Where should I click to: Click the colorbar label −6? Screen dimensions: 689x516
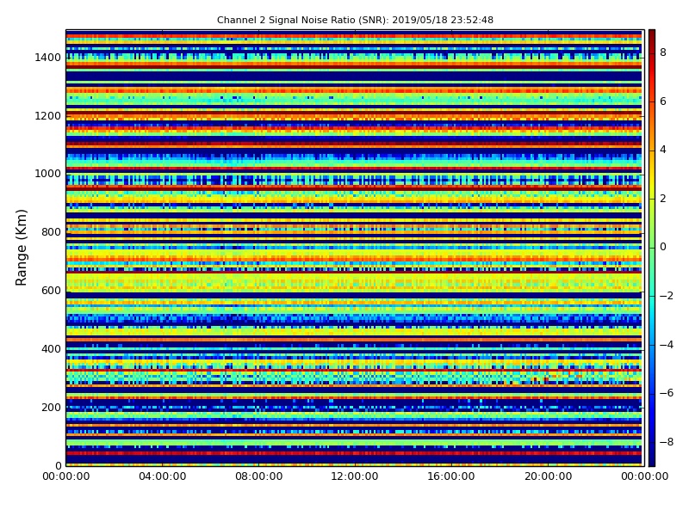667,393
